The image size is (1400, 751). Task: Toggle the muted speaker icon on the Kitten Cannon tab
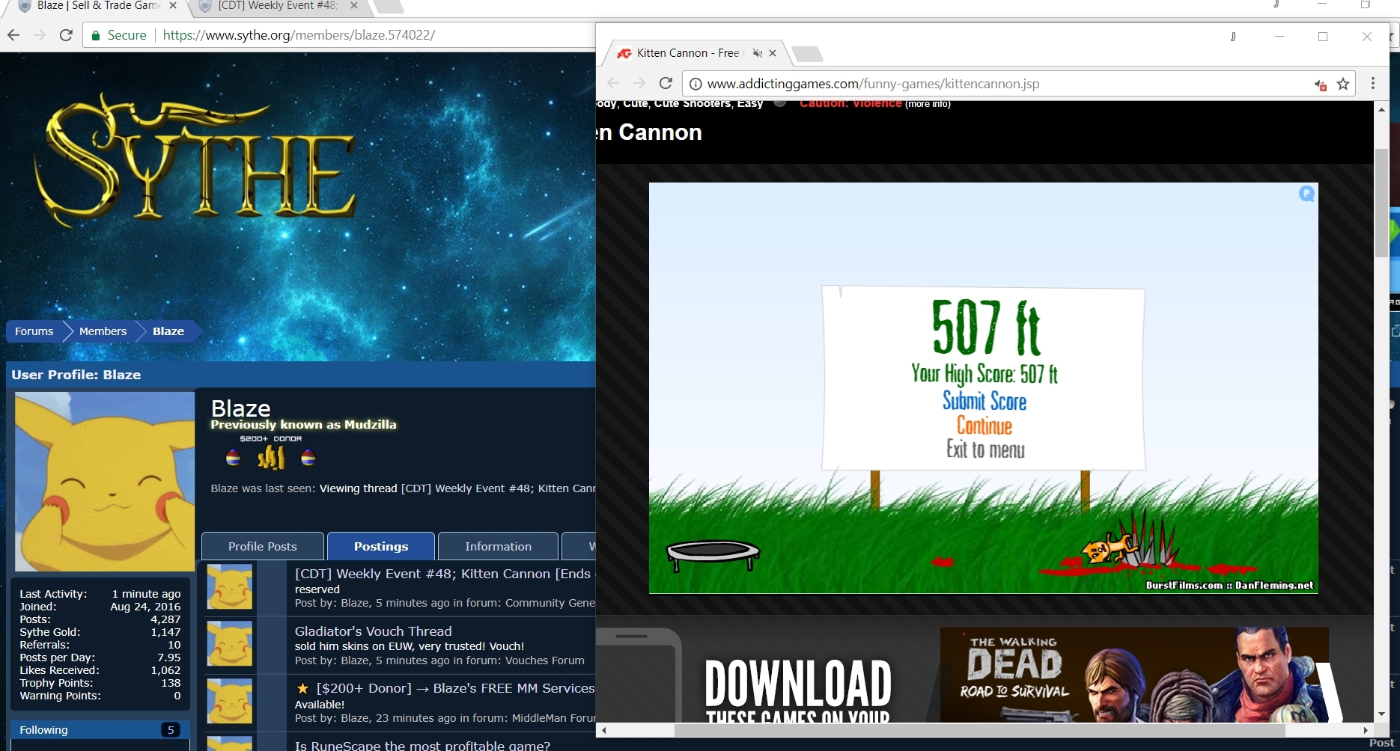pos(758,53)
